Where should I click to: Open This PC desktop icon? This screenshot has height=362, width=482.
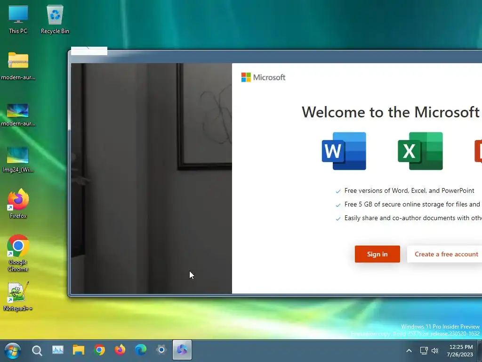tap(18, 19)
